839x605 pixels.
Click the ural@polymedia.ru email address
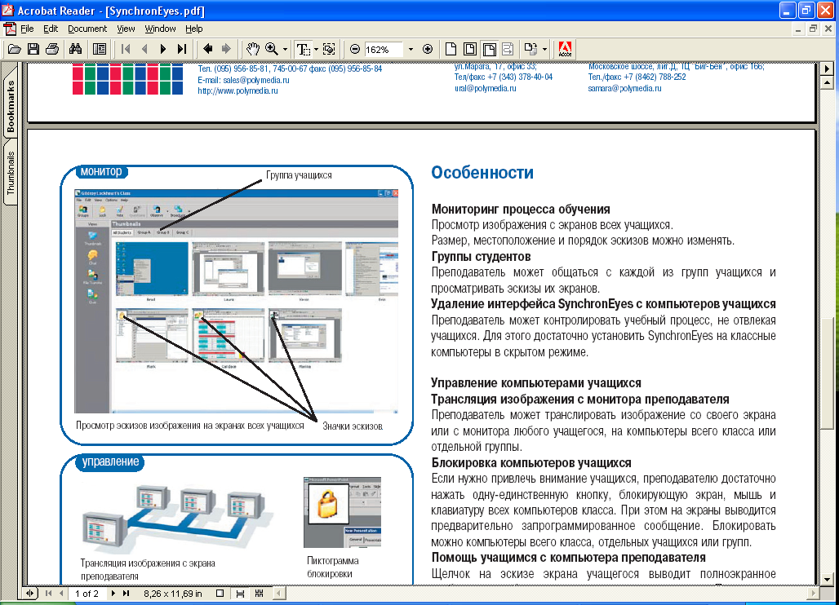tap(486, 88)
